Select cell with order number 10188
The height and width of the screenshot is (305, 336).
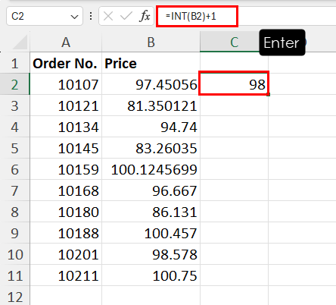(x=66, y=233)
